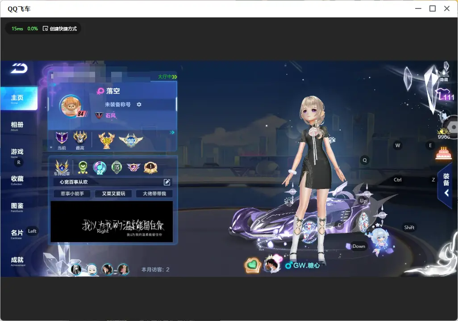Click the Shift key overlay
Viewport: 458px width, 321px height.
tap(409, 227)
